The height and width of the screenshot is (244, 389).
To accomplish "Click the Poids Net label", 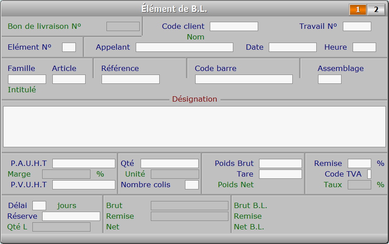I will [236, 185].
